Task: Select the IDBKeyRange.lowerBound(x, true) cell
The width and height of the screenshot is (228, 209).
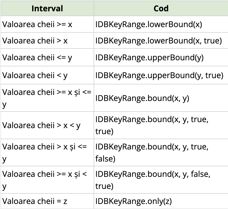Action: pyautogui.click(x=161, y=40)
